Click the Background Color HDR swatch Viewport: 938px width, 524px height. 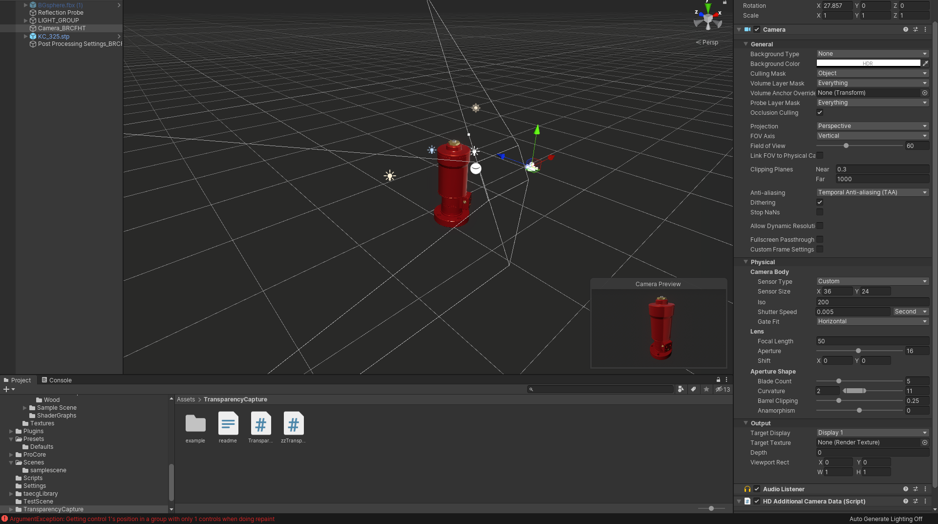pyautogui.click(x=869, y=63)
